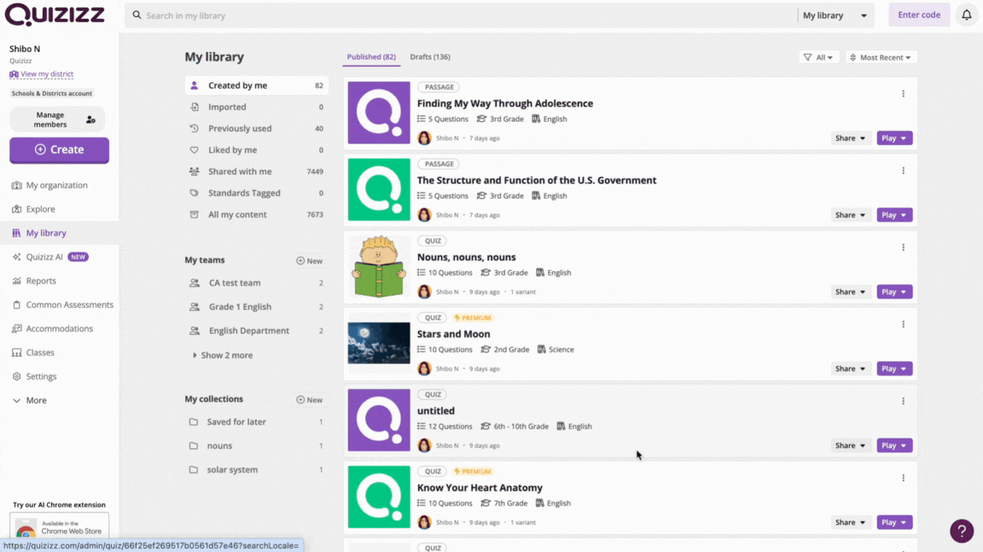The height and width of the screenshot is (552, 983).
Task: Open Finding My Way Through Adolescence title
Action: 504,103
